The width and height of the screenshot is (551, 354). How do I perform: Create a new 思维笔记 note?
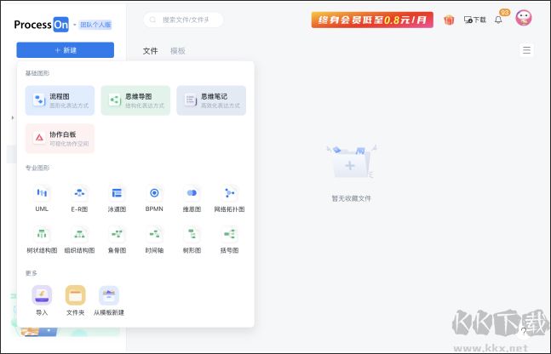point(211,100)
